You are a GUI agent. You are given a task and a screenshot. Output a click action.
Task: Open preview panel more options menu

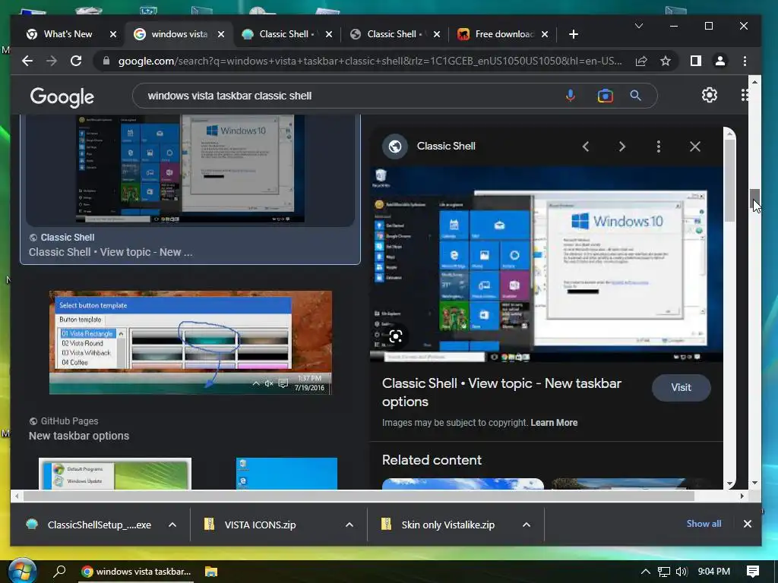coord(659,147)
